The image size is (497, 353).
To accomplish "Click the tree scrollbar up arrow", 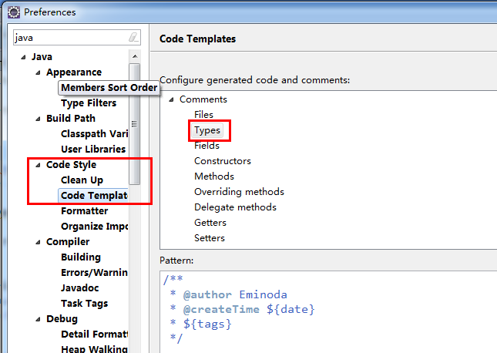I will coord(135,56).
